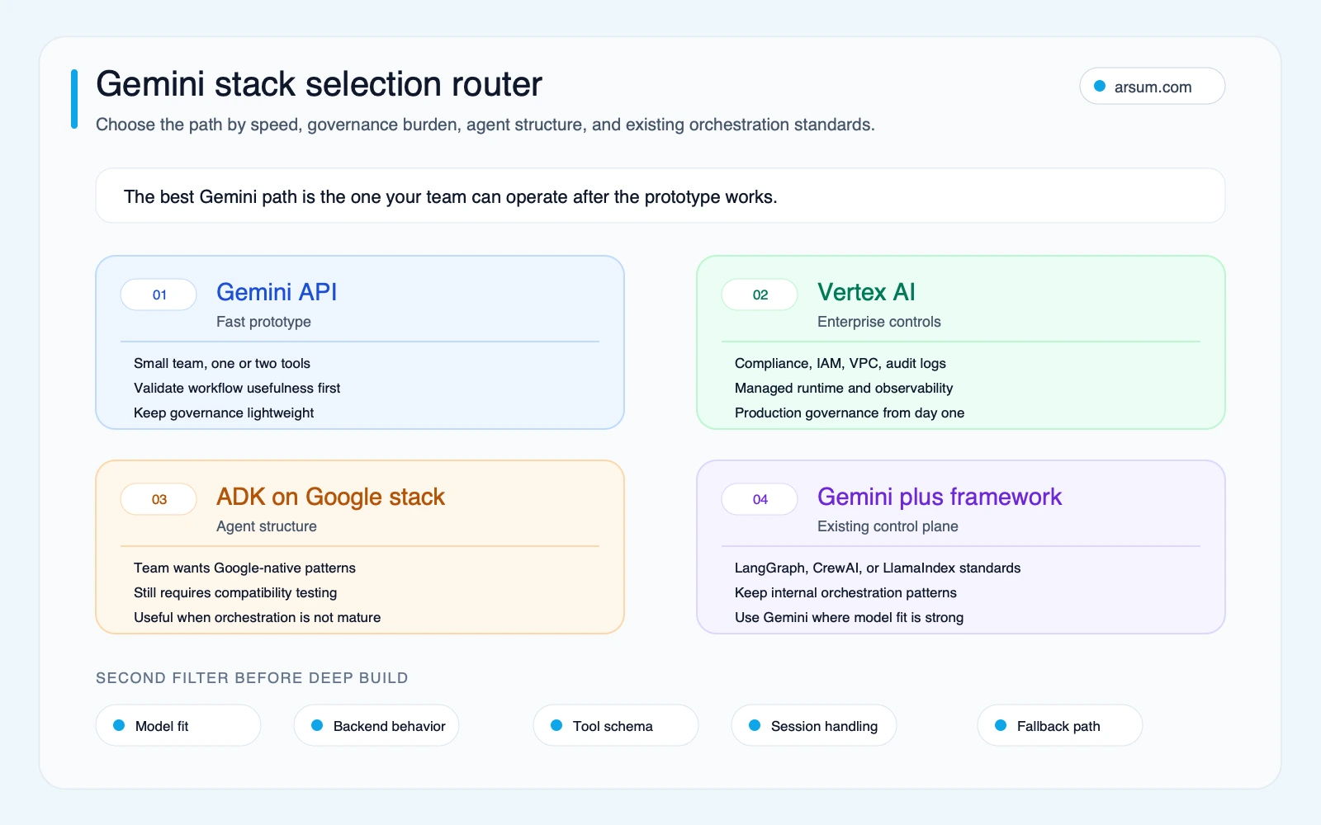Click 'Production governance from day one'
The image size is (1321, 825).
pyautogui.click(x=850, y=412)
